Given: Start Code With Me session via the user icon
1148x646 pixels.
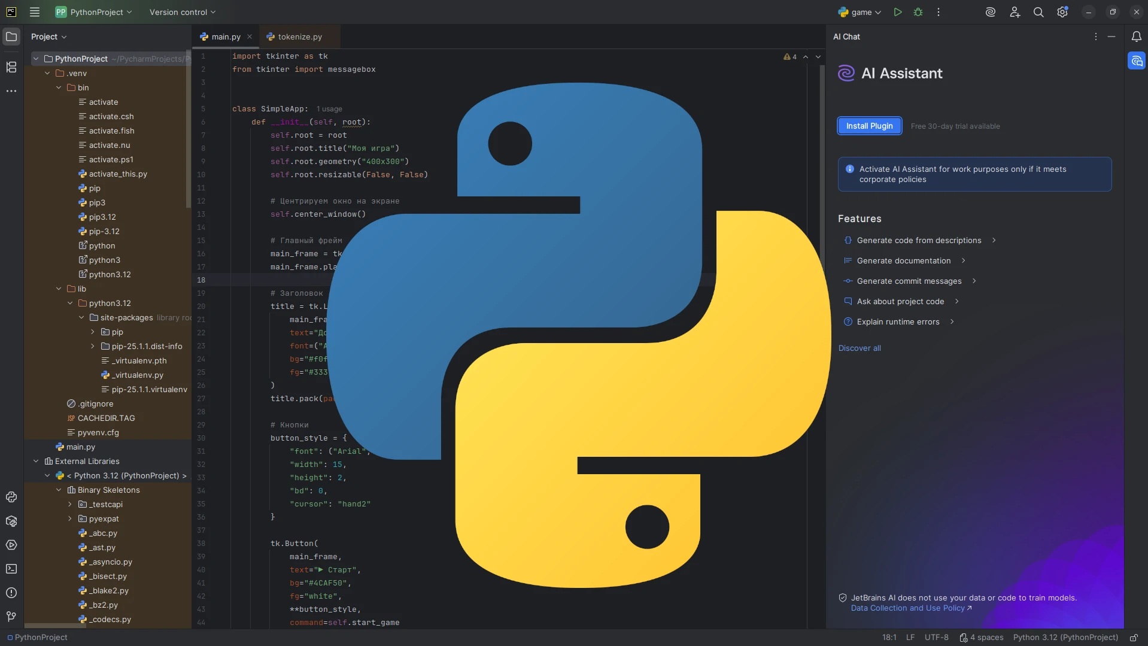Looking at the screenshot, I should [1014, 11].
